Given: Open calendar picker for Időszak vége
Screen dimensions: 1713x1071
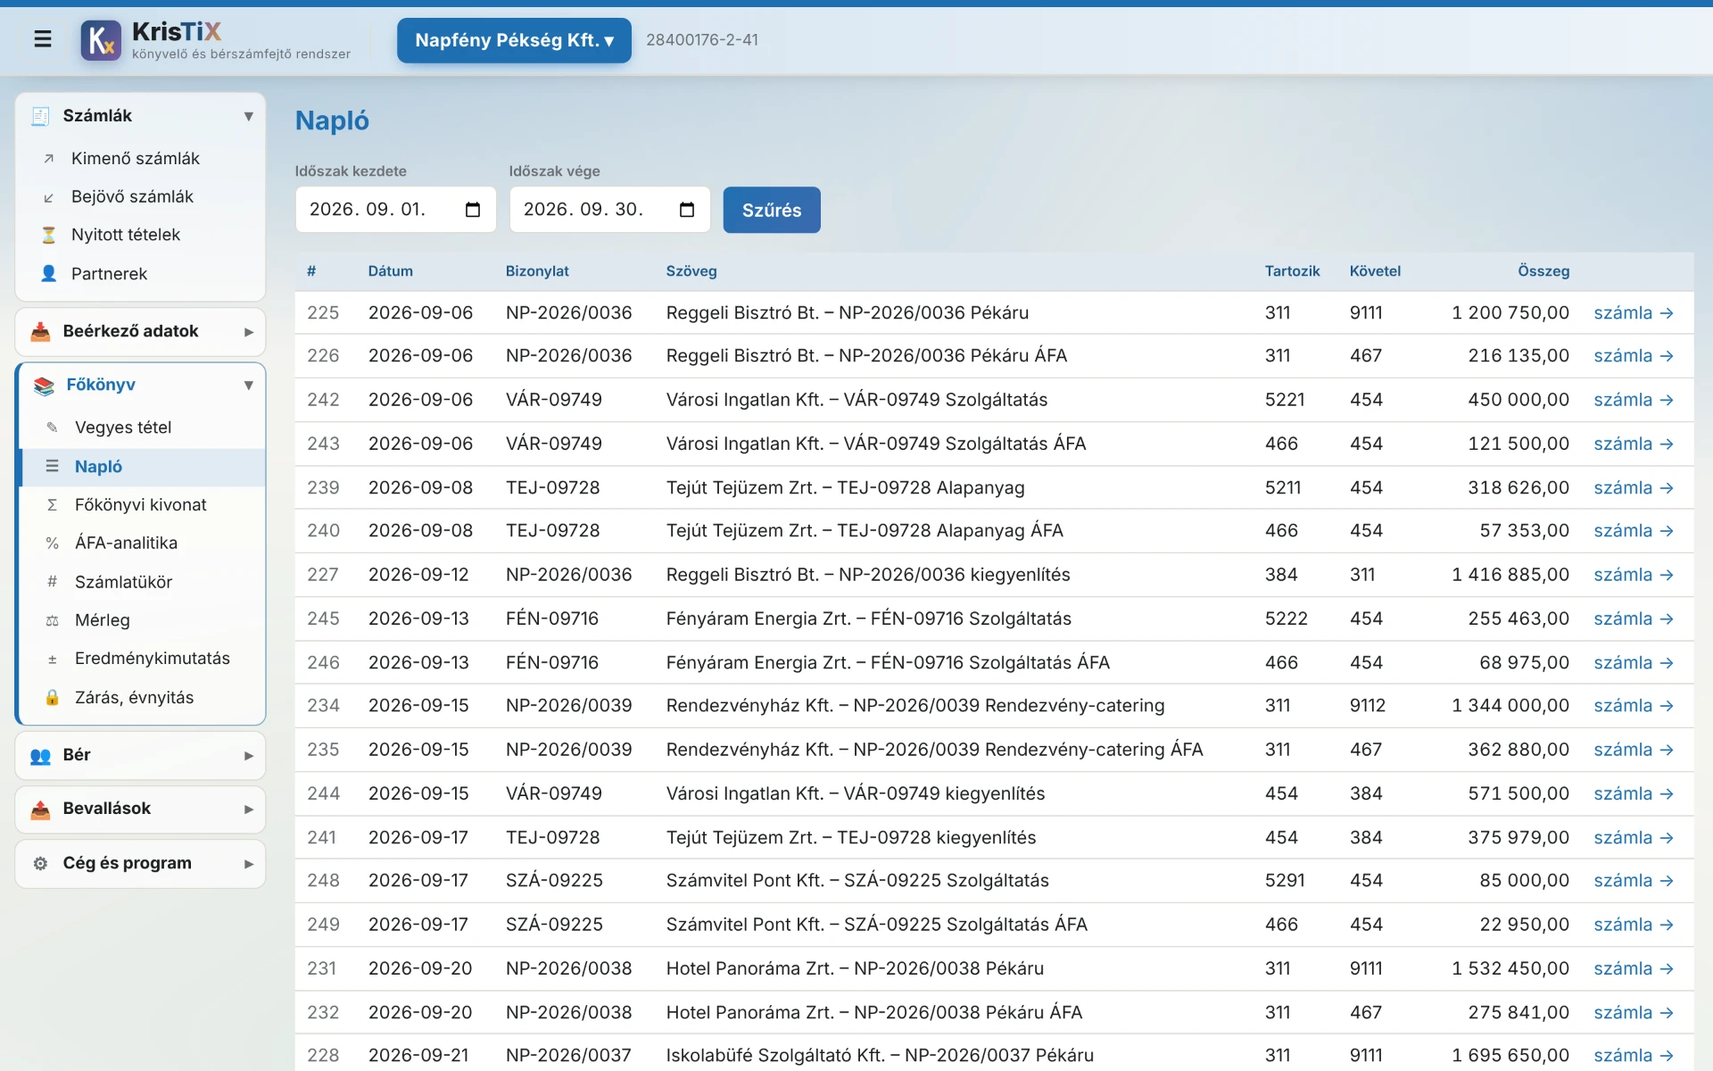Looking at the screenshot, I should 687,210.
